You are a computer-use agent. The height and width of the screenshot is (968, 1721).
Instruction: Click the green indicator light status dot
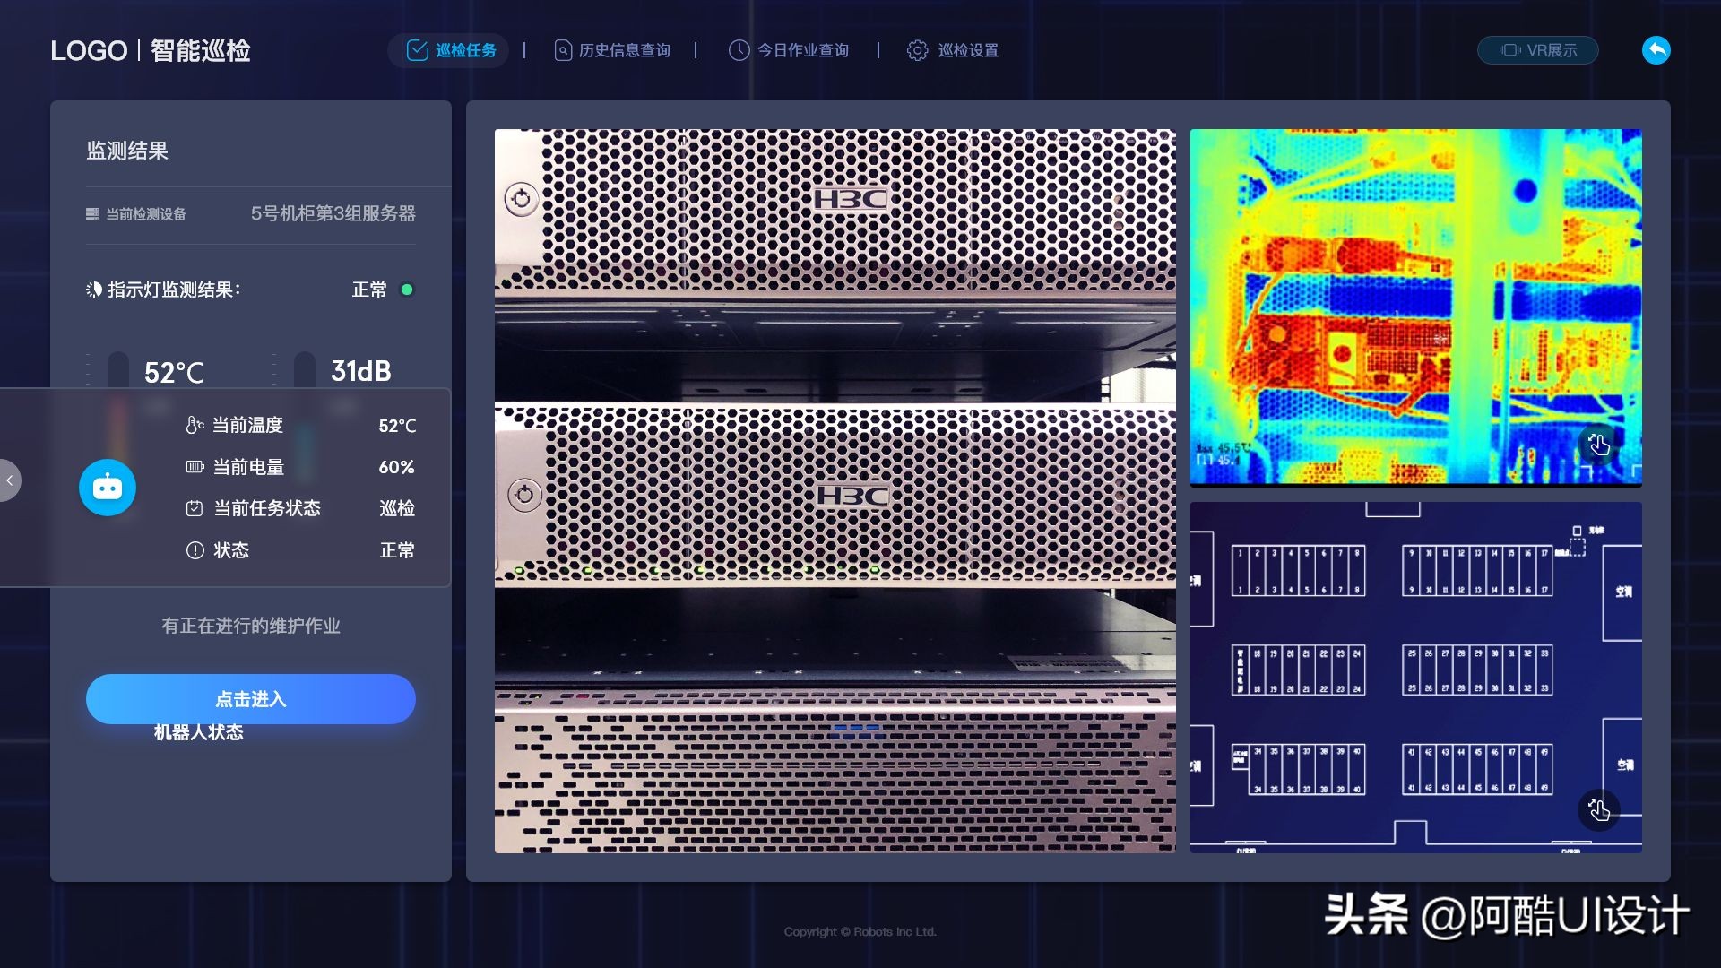[x=407, y=290]
